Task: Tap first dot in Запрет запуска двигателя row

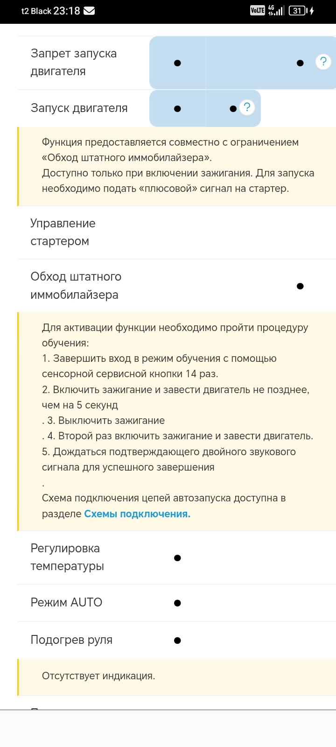Action: pyautogui.click(x=177, y=63)
